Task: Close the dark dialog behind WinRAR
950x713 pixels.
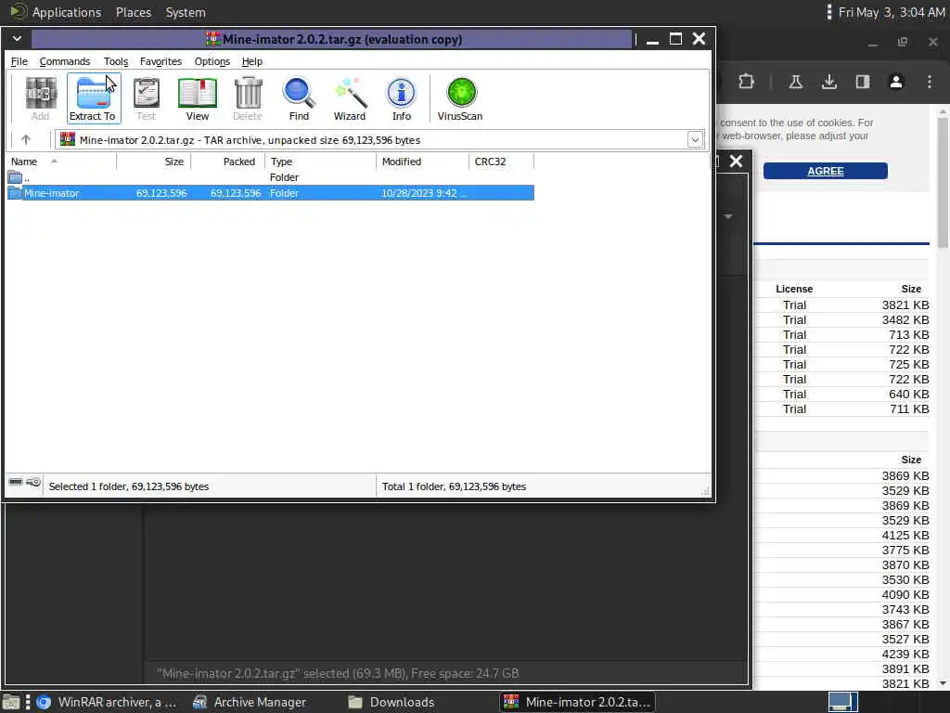Action: (x=736, y=162)
